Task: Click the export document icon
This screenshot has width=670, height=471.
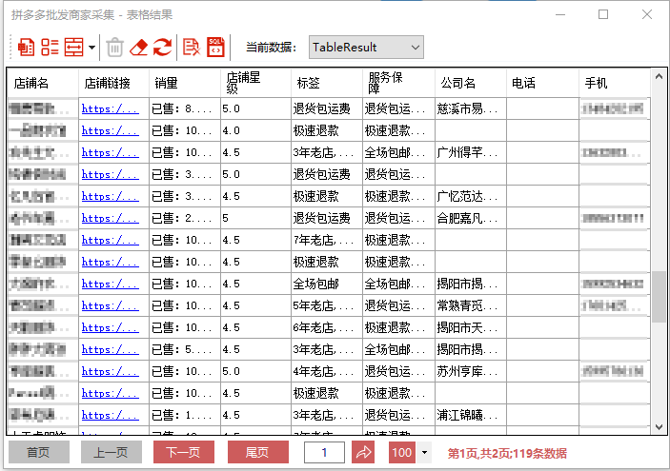Action: pyautogui.click(x=192, y=47)
